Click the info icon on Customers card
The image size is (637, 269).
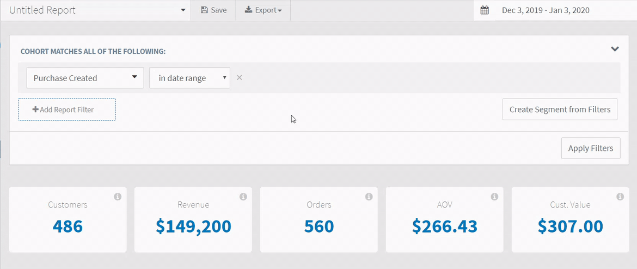118,197
